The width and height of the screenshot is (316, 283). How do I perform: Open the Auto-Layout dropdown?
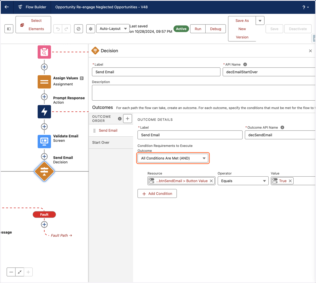pyautogui.click(x=113, y=29)
